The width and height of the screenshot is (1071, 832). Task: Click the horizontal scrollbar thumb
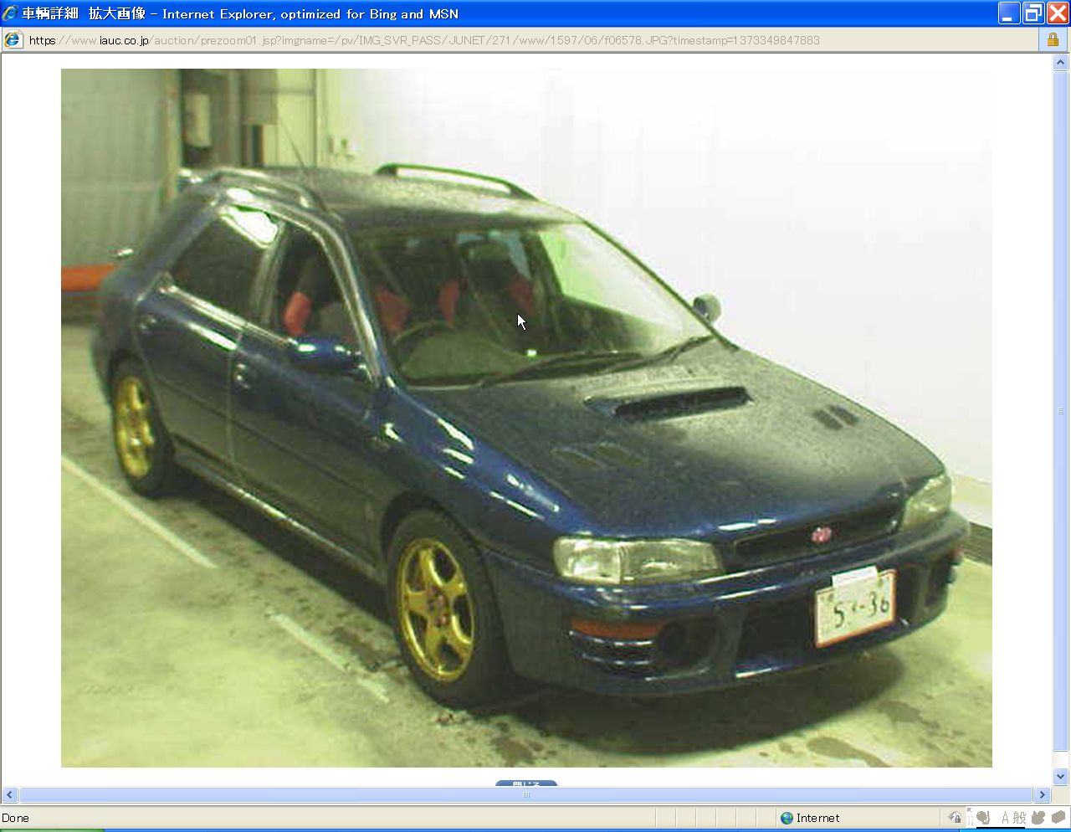click(525, 795)
